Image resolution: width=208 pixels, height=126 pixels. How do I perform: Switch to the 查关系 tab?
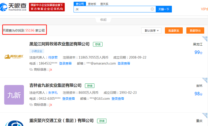(x=104, y=4)
